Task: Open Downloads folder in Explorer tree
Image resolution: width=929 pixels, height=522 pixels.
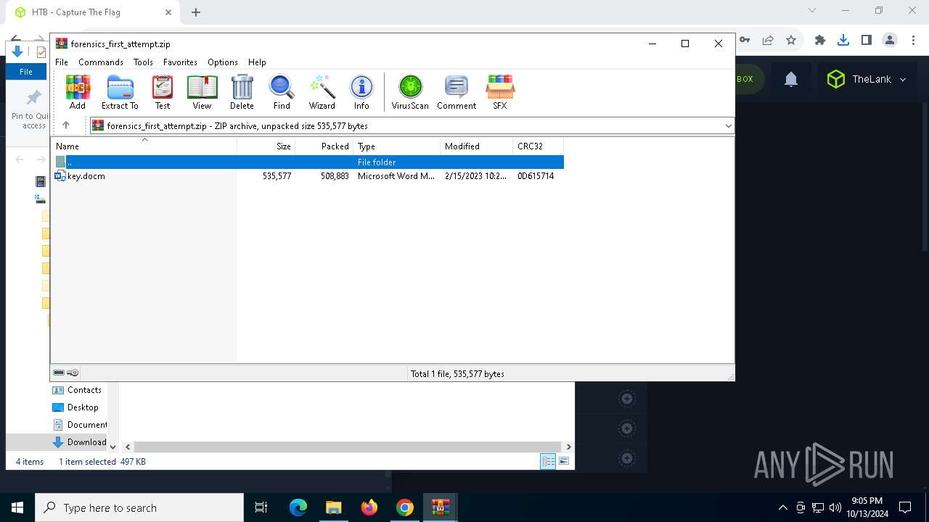Action: pos(79,442)
